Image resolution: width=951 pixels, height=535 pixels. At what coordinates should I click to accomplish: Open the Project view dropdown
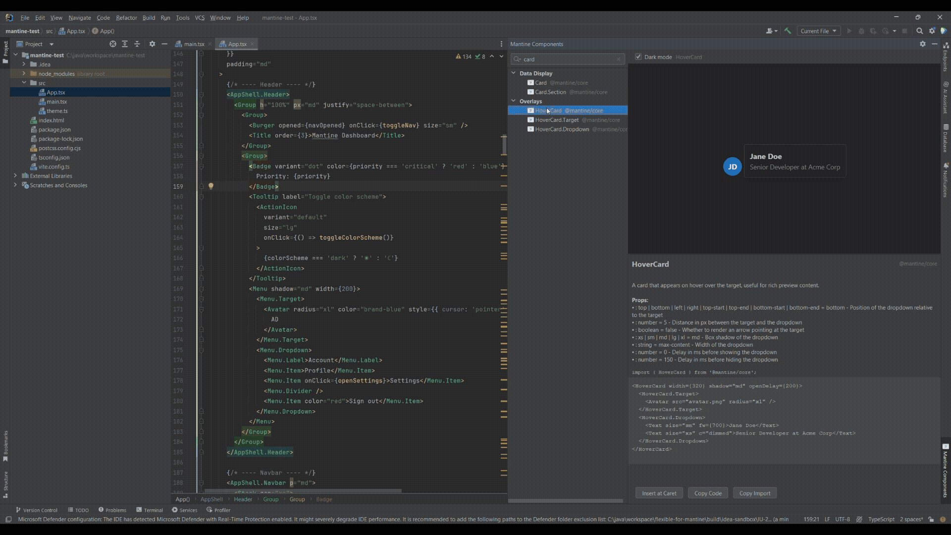point(35,44)
